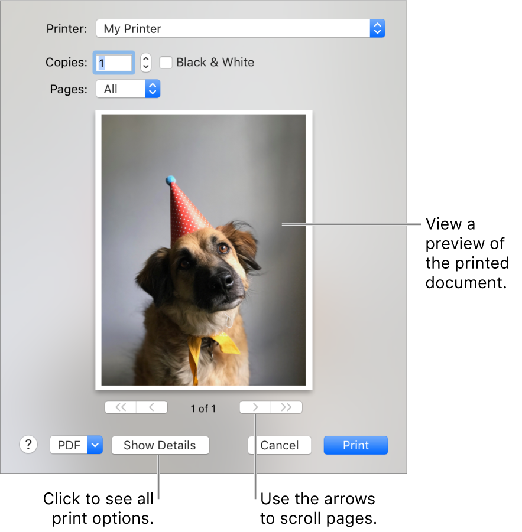Click the Copies number field
This screenshot has height=532, width=522.
point(114,63)
